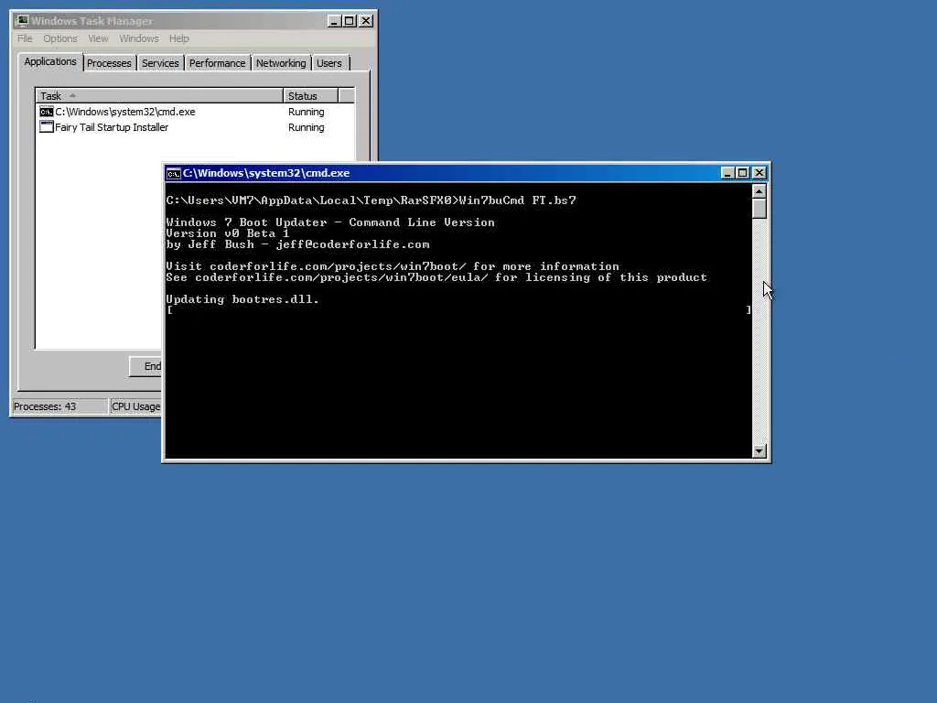Image resolution: width=937 pixels, height=703 pixels.
Task: Open the Performance tab
Action: click(217, 63)
